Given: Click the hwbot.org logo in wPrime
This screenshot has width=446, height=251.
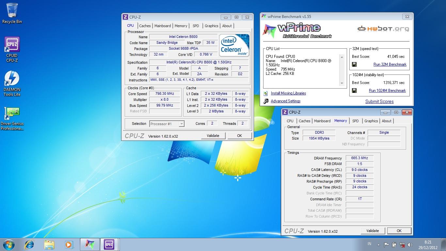Looking at the screenshot, I should click(383, 29).
